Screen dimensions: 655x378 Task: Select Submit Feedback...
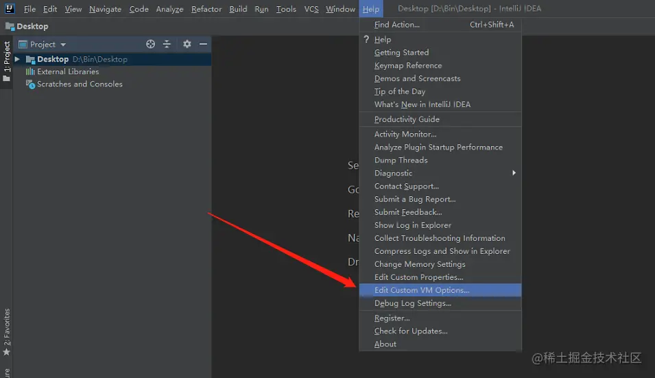pos(440,212)
